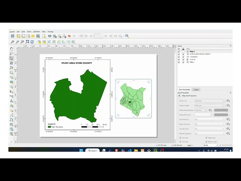The image size is (241, 181).
Task: Toggle visibility checkbox for Map 1
Action: pos(179,62)
